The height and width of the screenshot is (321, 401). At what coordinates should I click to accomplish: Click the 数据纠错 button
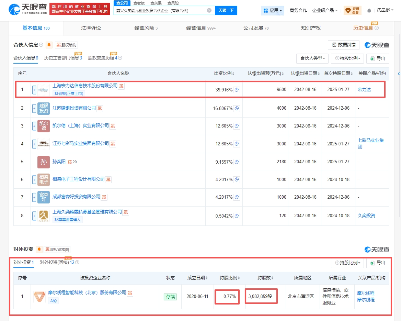(344, 45)
